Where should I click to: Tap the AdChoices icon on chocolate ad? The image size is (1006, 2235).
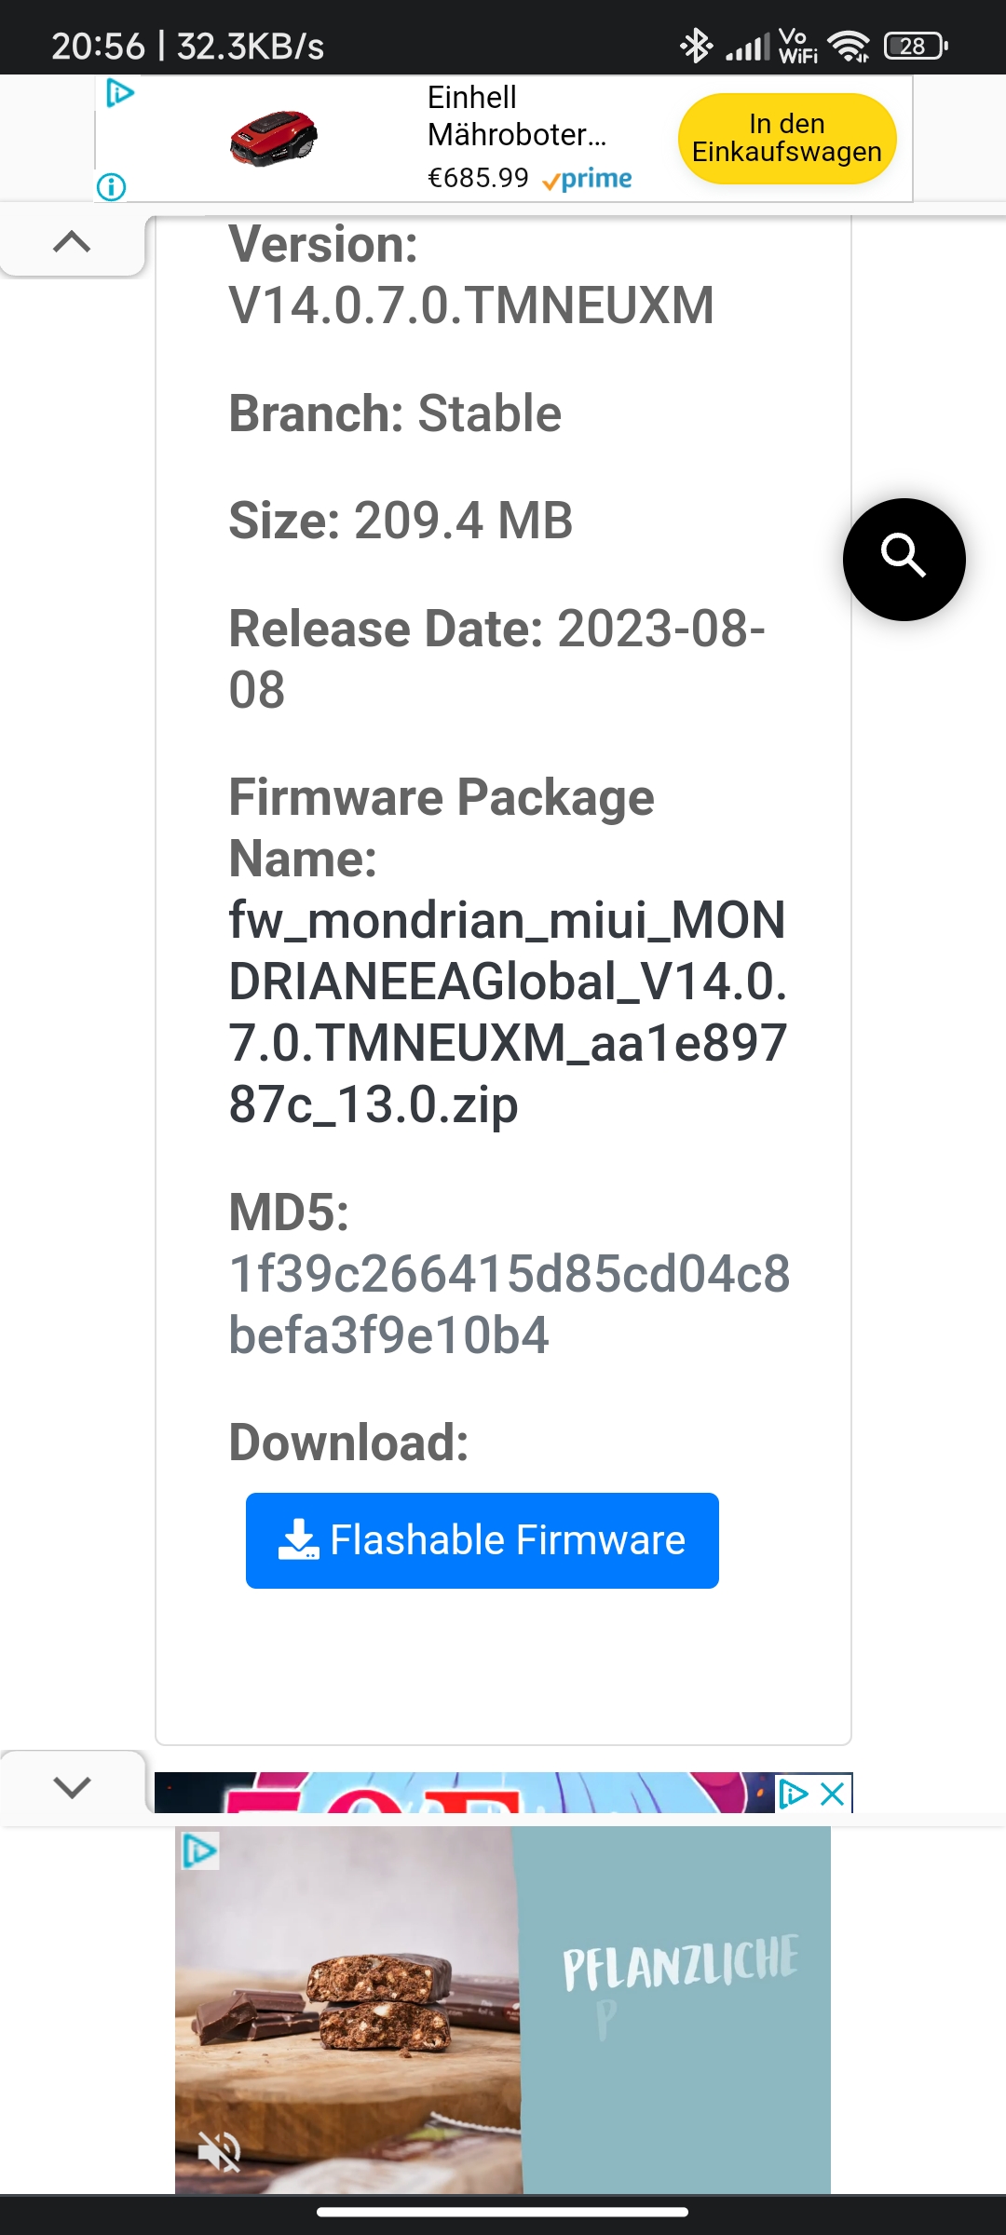point(199,1850)
